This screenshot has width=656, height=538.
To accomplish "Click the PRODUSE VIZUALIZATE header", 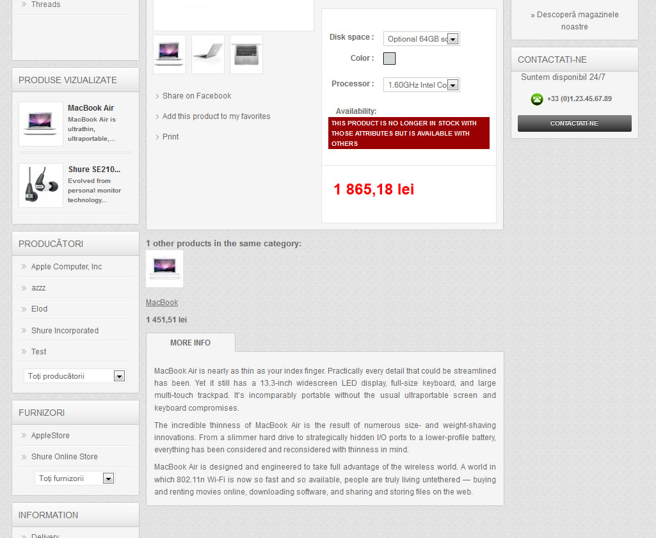I will pyautogui.click(x=76, y=80).
